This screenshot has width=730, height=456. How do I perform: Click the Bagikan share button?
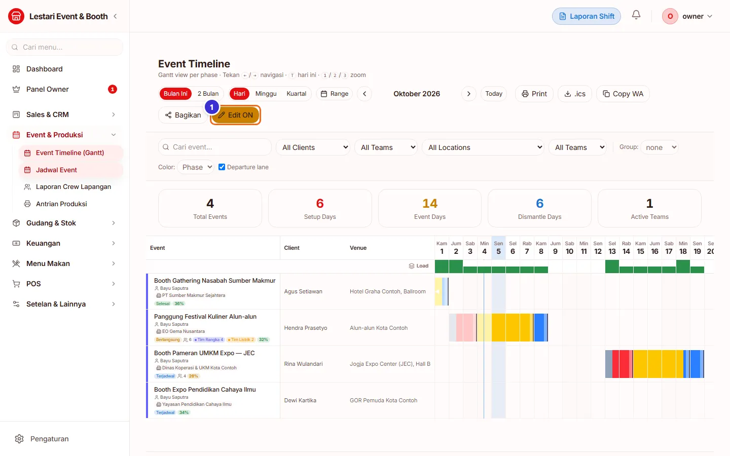[x=183, y=115]
